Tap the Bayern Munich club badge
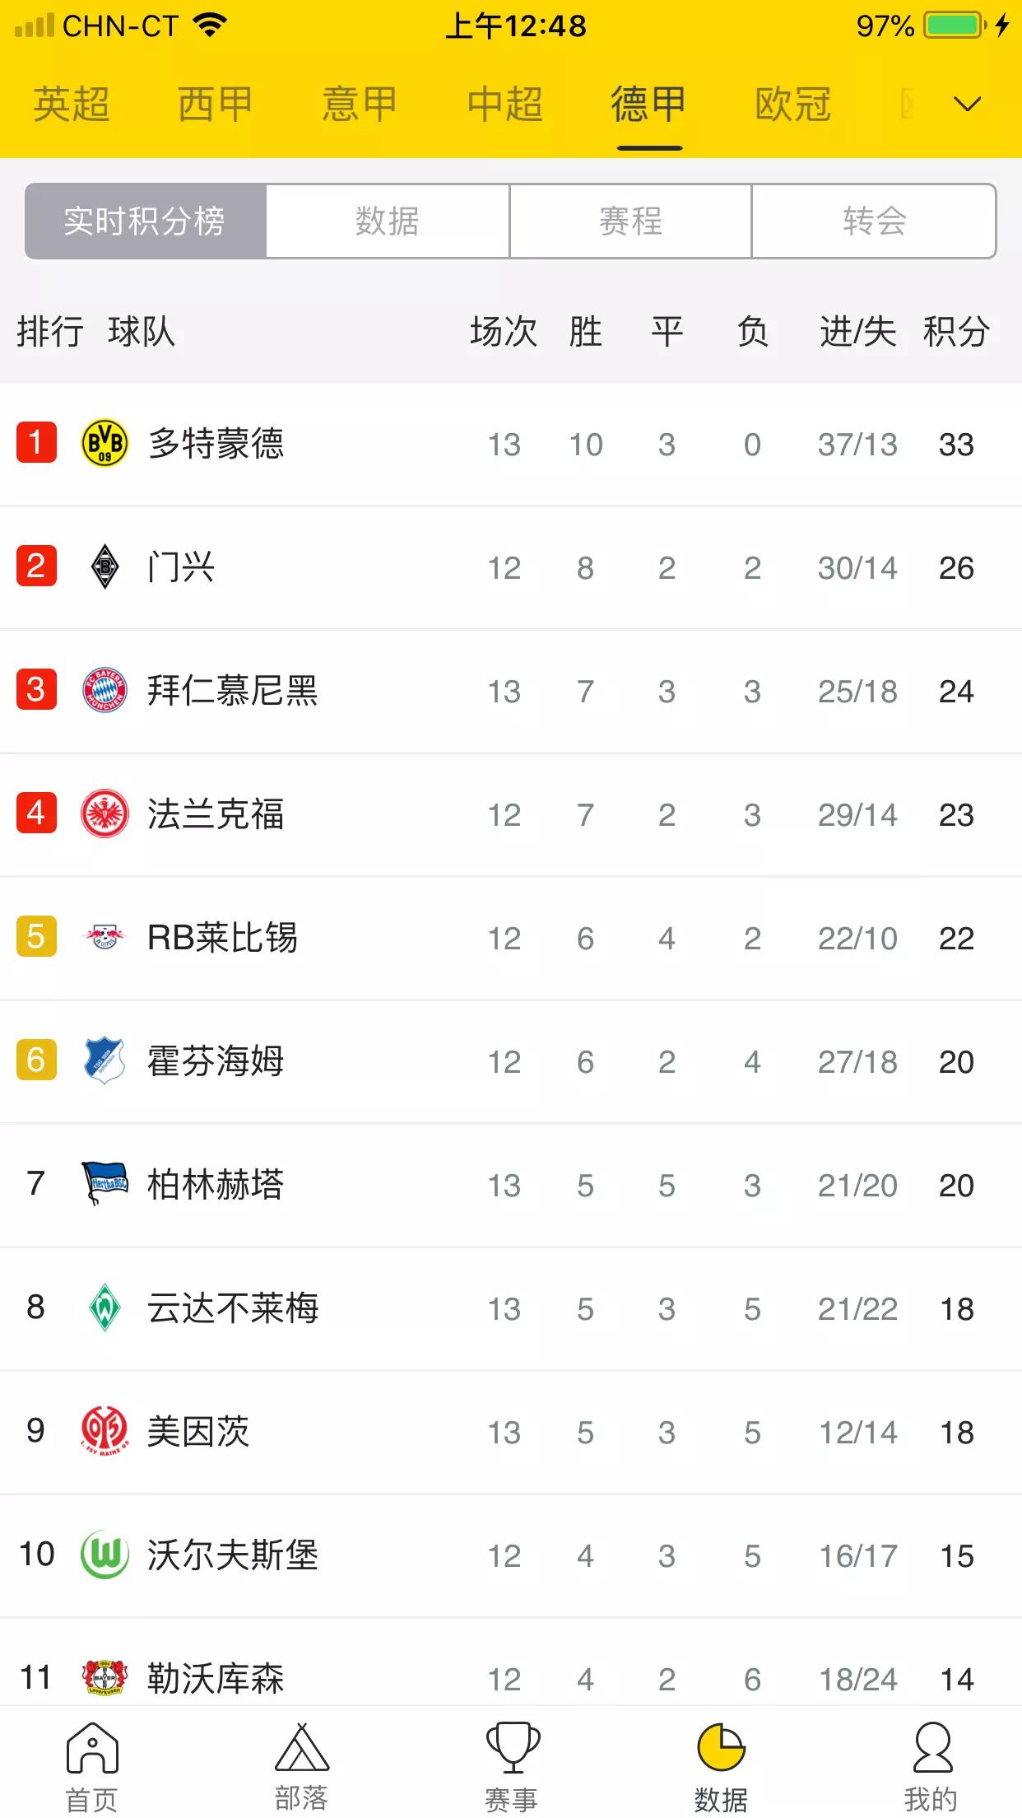The image size is (1022, 1818). tap(105, 690)
